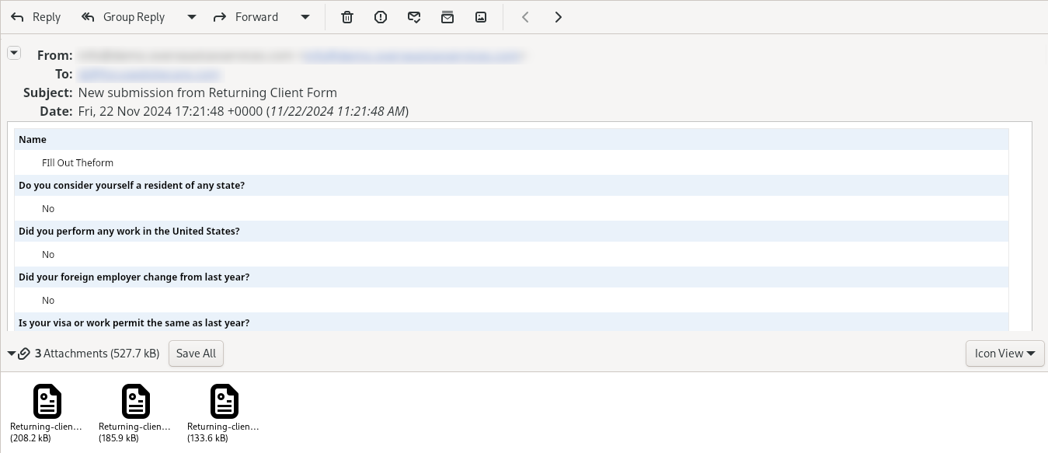The width and height of the screenshot is (1048, 453).
Task: Go to the next message
Action: tap(559, 17)
